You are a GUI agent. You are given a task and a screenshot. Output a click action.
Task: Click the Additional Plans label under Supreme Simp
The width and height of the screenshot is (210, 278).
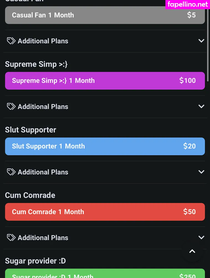tap(43, 107)
